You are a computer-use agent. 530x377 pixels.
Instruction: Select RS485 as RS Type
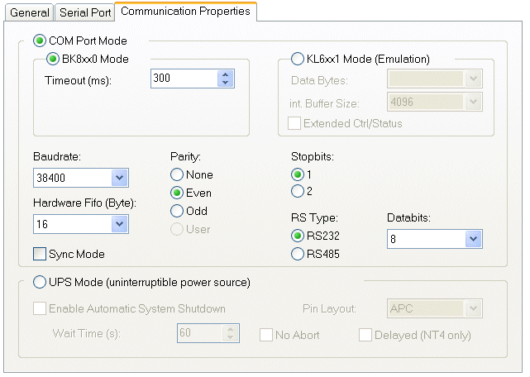(x=298, y=254)
